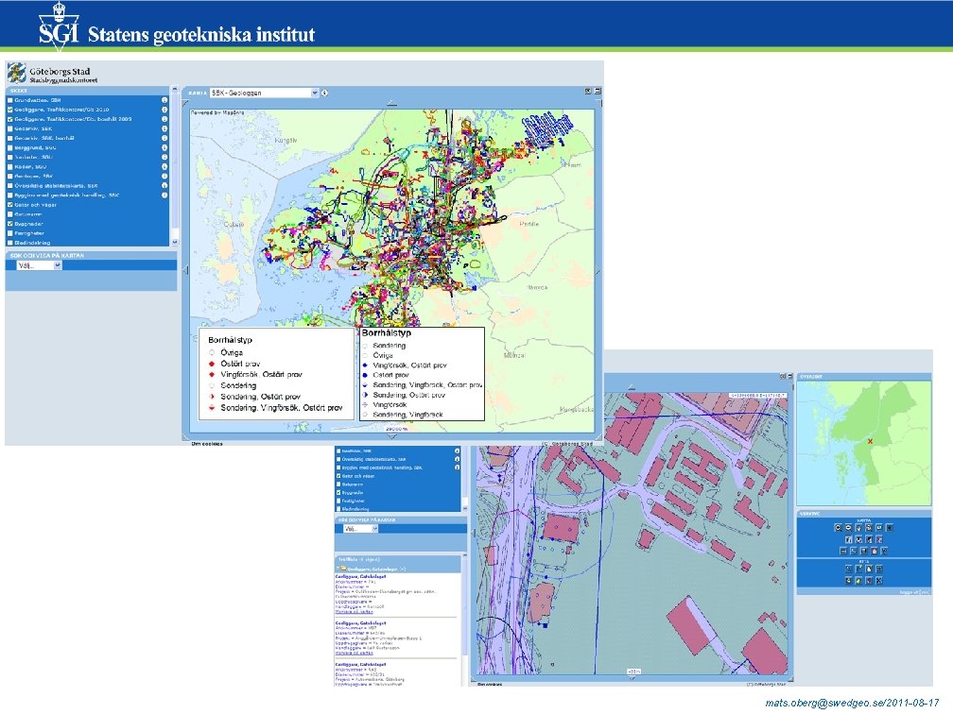Enable Stadindelning layer in front window

[x=10, y=243]
